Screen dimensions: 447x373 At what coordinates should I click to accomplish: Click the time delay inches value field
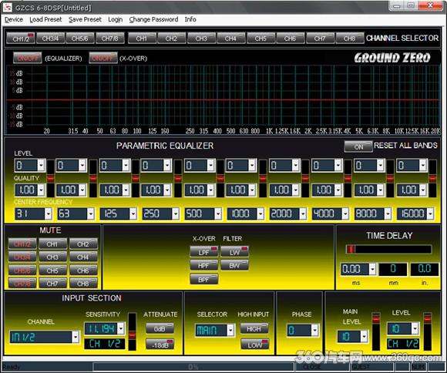[x=424, y=269]
